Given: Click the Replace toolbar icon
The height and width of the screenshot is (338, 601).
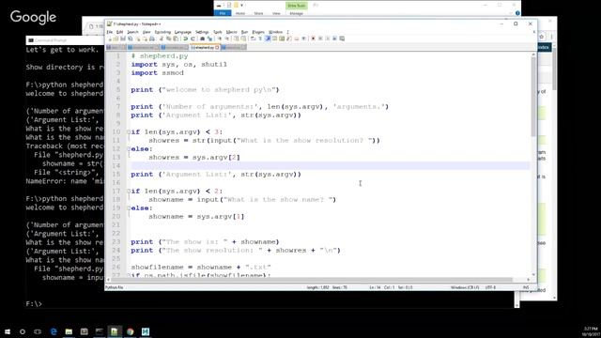Looking at the screenshot, I should 209,38.
